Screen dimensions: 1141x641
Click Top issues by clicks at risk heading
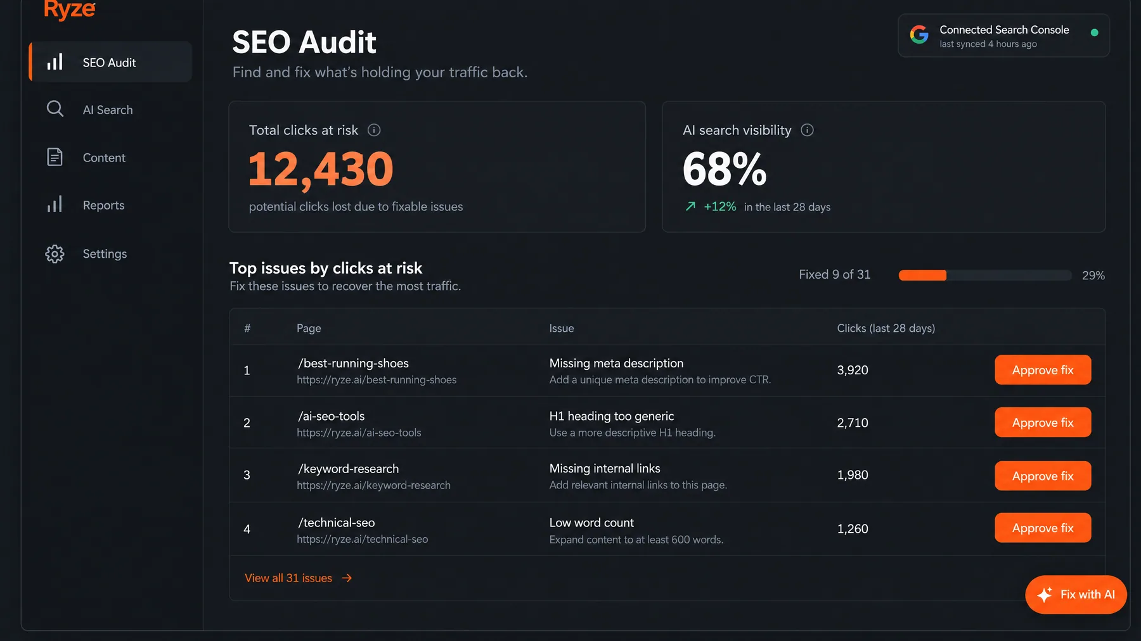(x=326, y=268)
